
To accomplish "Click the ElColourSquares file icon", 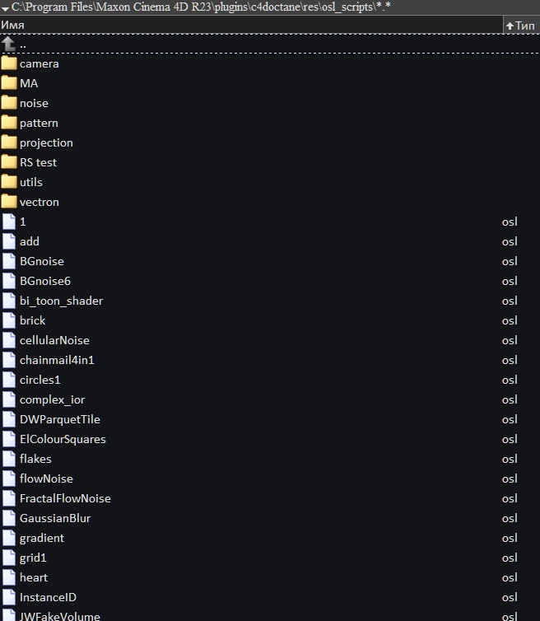I will pyautogui.click(x=9, y=439).
